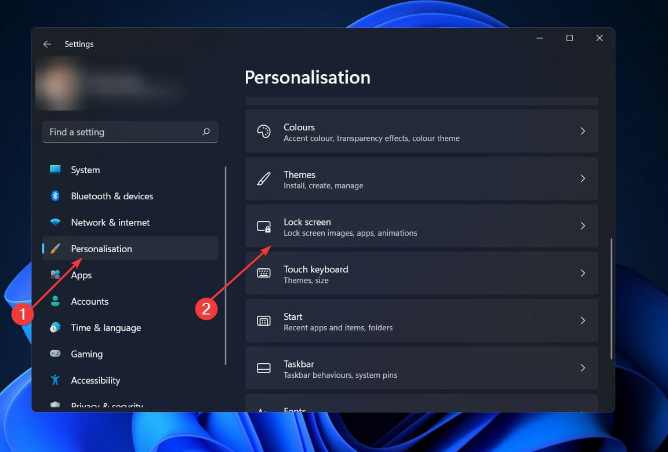Screen dimensions: 668x452
Task: Click the Gaming controller icon
Action: 56,353
